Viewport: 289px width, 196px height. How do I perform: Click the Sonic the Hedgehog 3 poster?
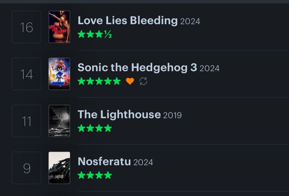(59, 74)
